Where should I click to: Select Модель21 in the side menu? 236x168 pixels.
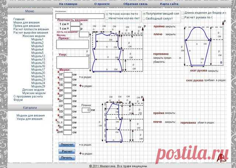(38, 76)
